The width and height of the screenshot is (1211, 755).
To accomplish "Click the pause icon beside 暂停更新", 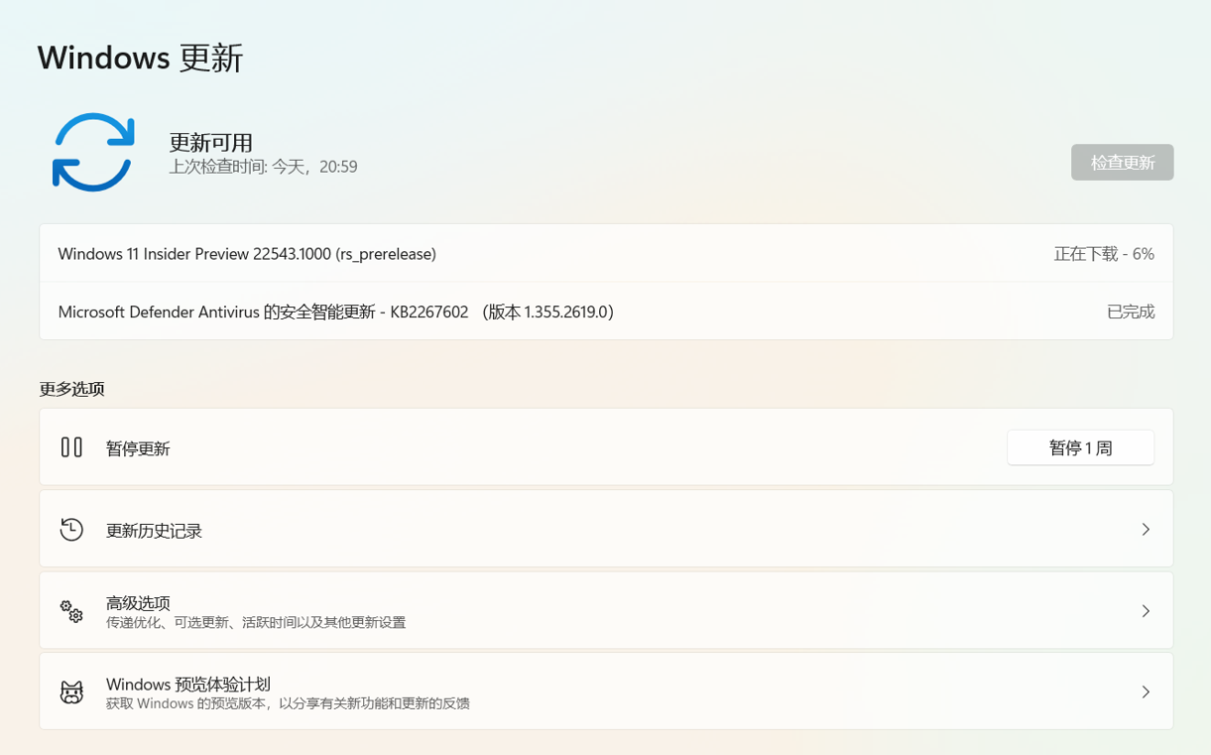I will (x=71, y=447).
